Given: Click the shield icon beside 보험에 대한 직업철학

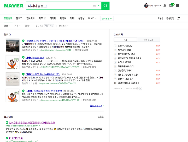Looking at the screenshot, I should pyautogui.click(x=23, y=91).
